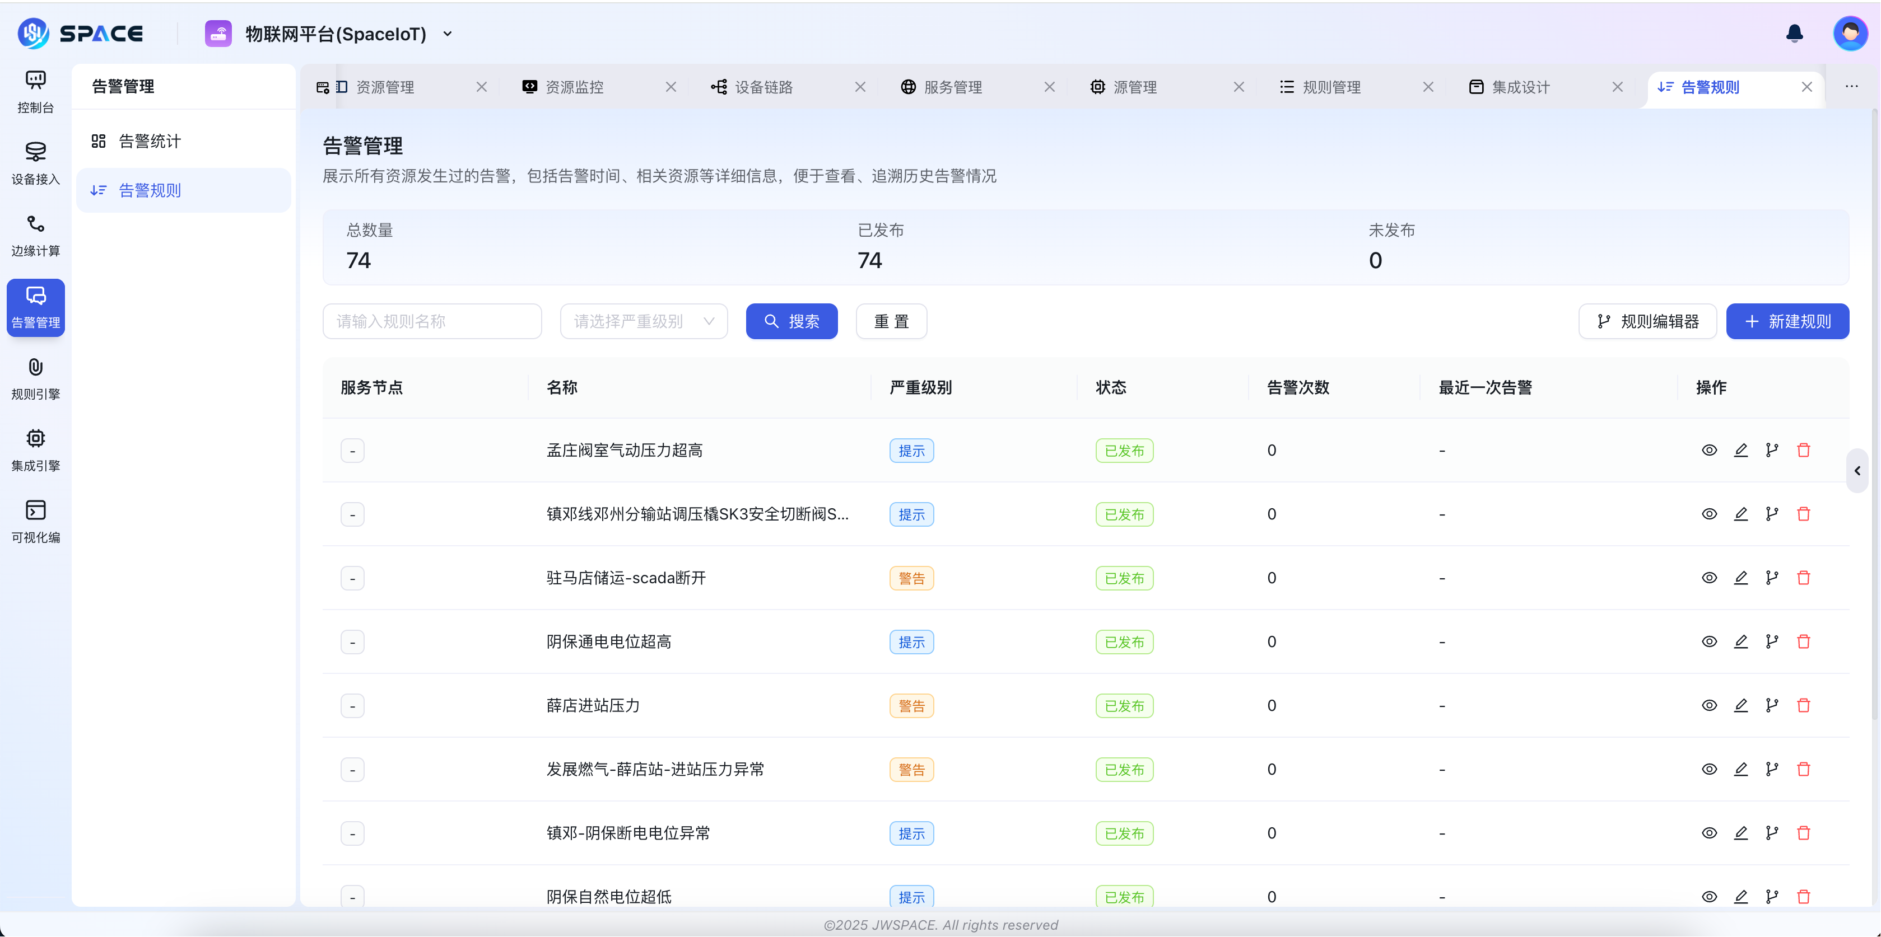Switch to the 资源监控 tab
1881x937 pixels.
pos(575,86)
